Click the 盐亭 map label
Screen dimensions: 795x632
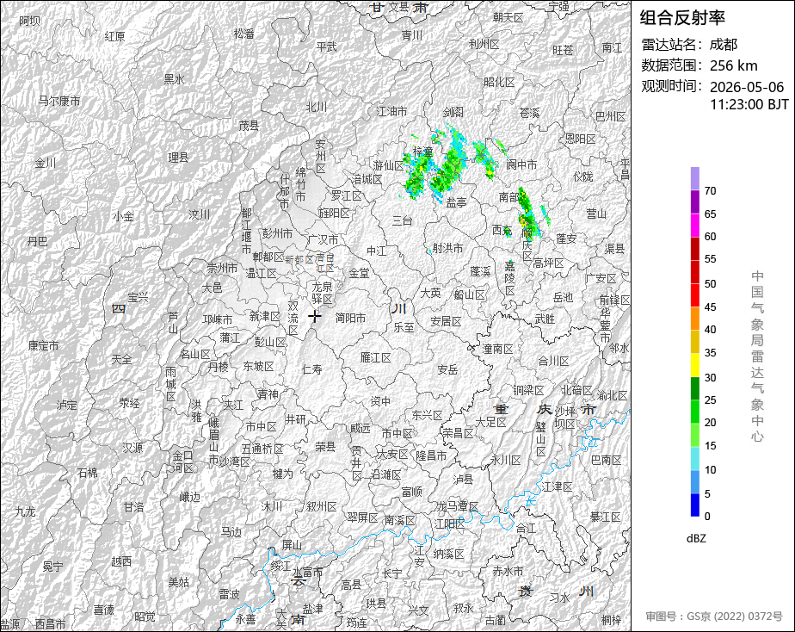tap(456, 201)
